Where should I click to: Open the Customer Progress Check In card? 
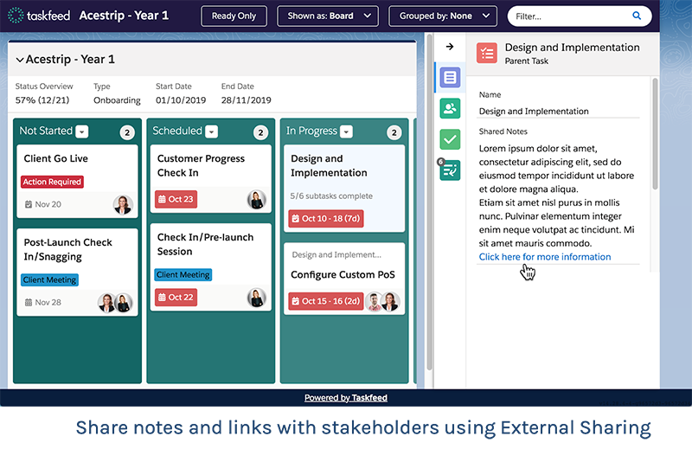pos(210,179)
